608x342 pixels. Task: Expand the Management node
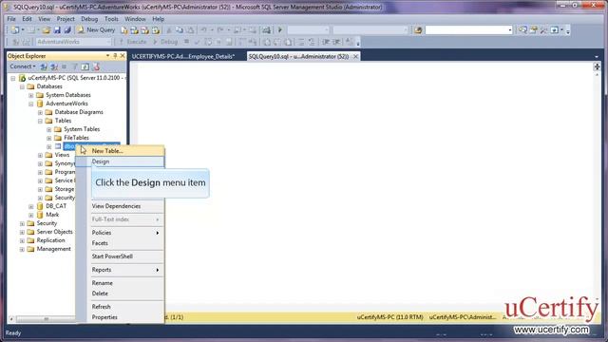(x=22, y=249)
